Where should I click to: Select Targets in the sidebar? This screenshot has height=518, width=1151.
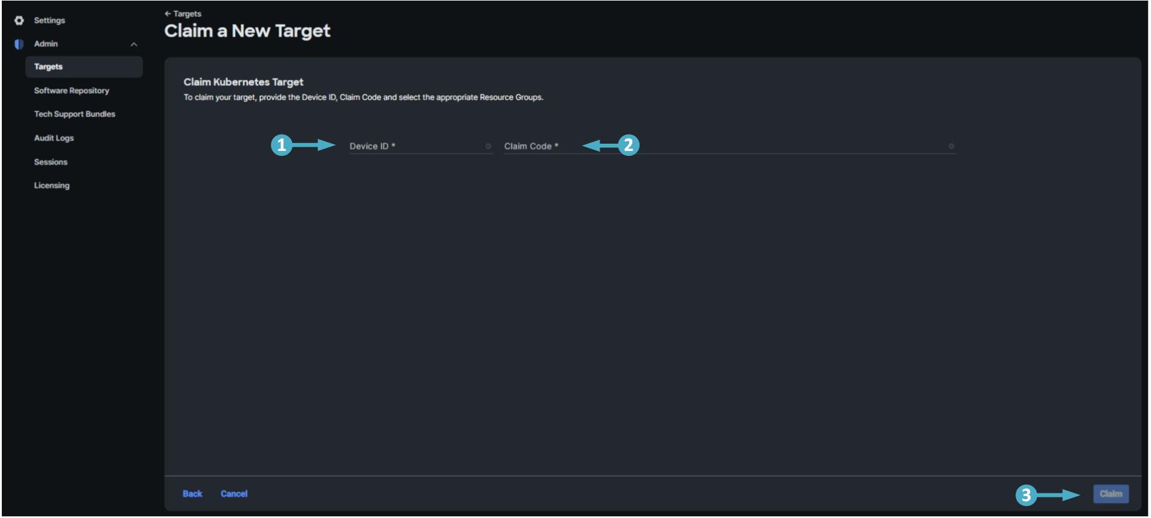[x=48, y=67]
